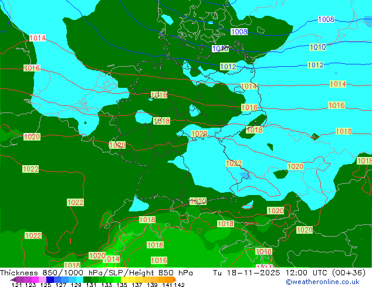Viewport: 372px width, 287px height.
Task: Click the legend value 139
Action: (152, 285)
